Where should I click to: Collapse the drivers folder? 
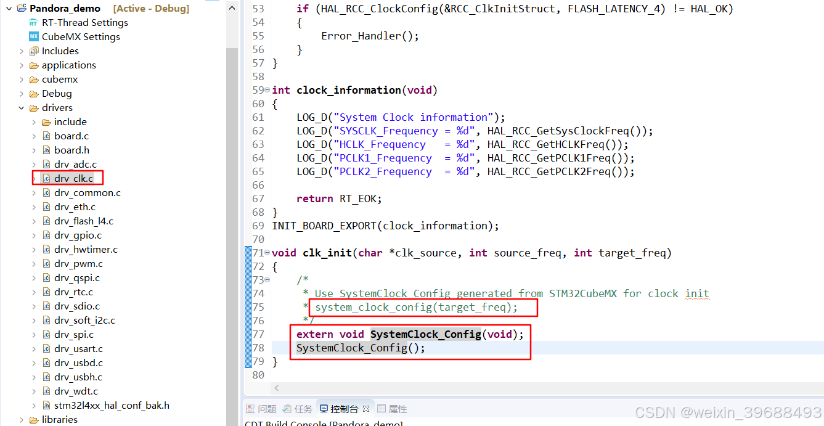(x=22, y=108)
